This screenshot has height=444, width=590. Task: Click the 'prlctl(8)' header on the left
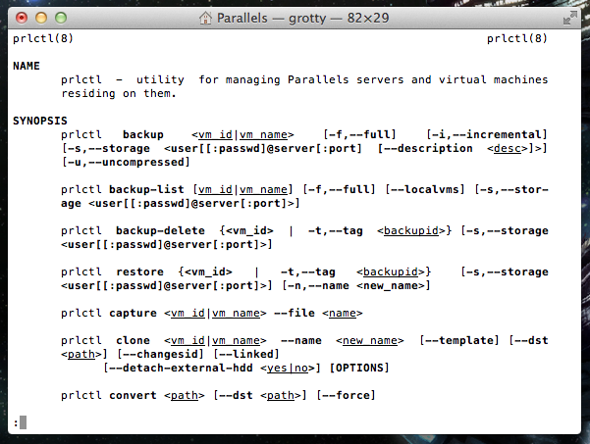(x=43, y=38)
